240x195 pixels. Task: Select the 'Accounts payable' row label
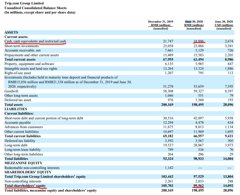pyautogui.click(x=18, y=122)
